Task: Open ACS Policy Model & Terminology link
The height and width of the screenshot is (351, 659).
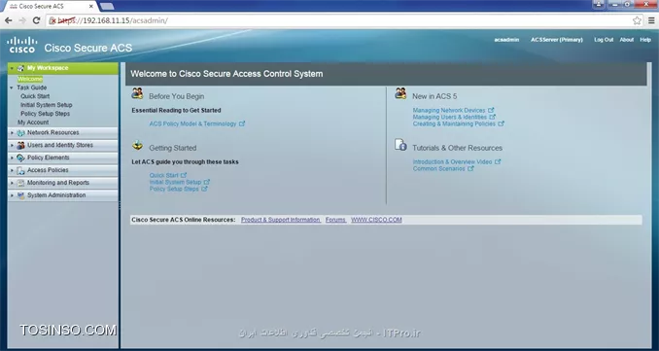Action: tap(192, 124)
